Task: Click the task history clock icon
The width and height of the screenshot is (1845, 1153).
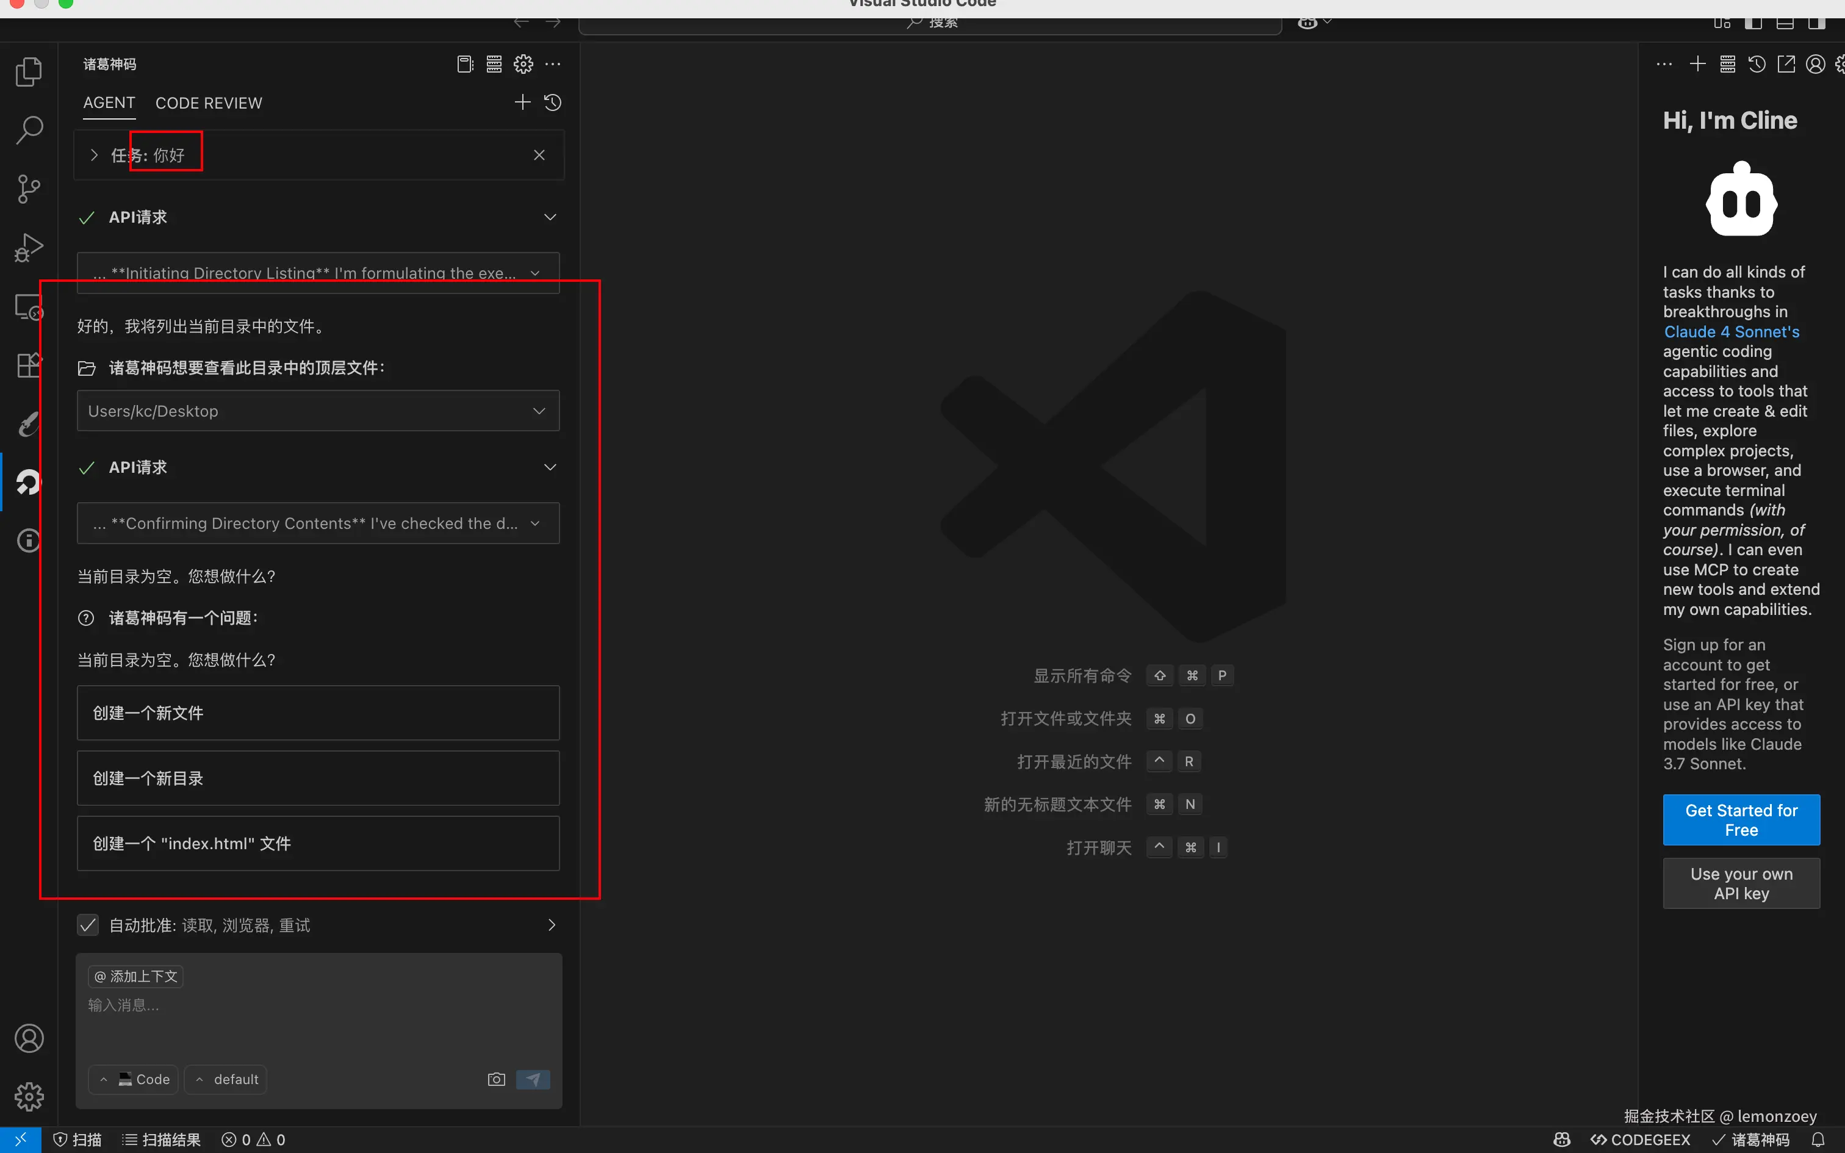Action: 553,102
